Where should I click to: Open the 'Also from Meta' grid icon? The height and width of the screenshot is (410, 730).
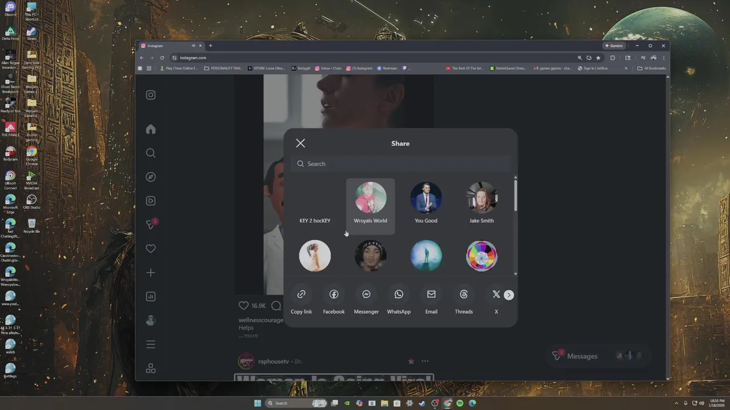click(151, 368)
